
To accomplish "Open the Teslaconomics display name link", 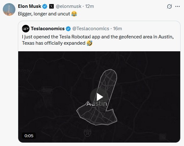I will click(x=48, y=29).
